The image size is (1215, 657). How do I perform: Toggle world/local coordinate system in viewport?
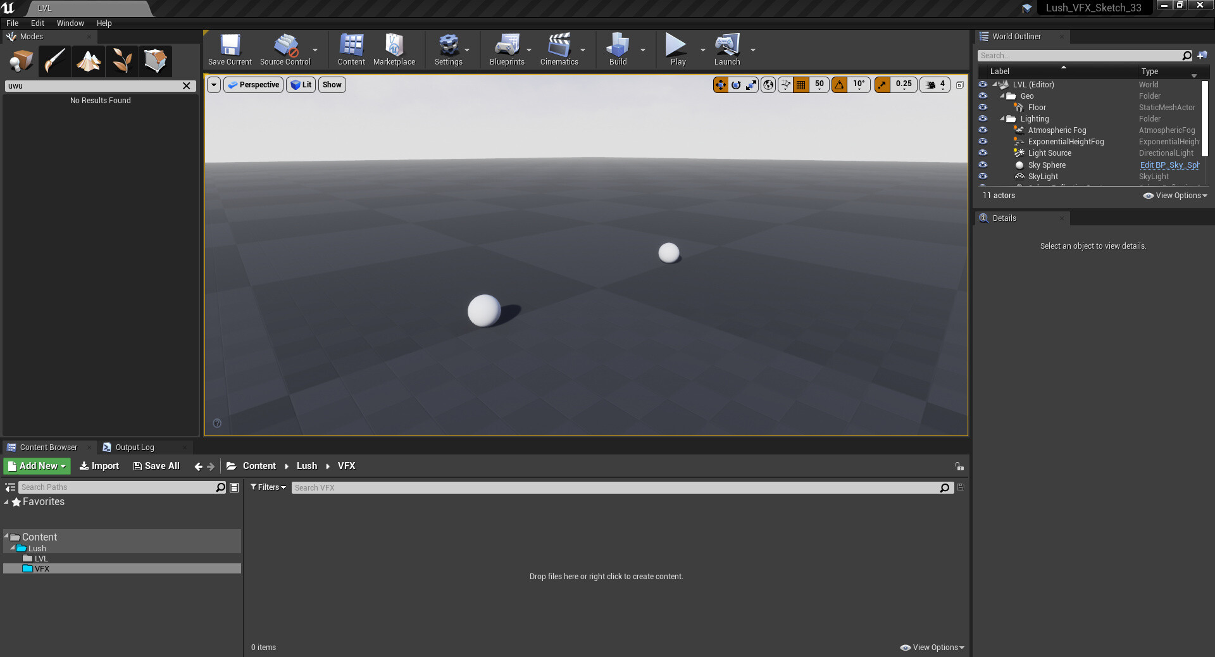768,84
